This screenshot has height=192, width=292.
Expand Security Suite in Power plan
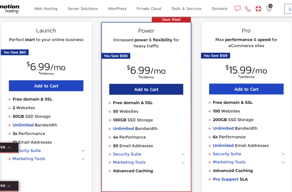coord(183,154)
